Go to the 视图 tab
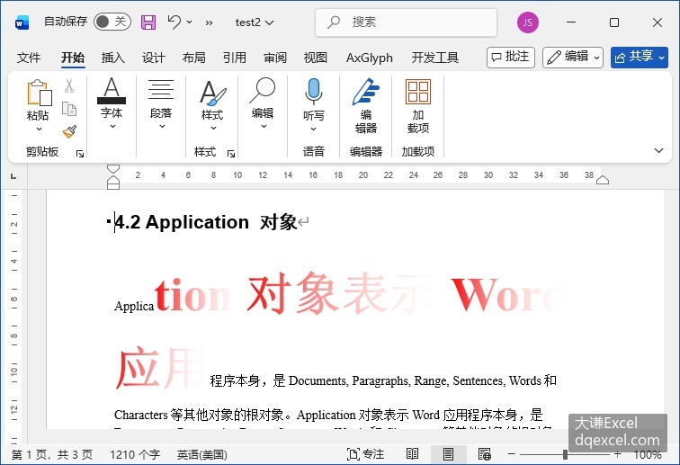 click(x=316, y=58)
